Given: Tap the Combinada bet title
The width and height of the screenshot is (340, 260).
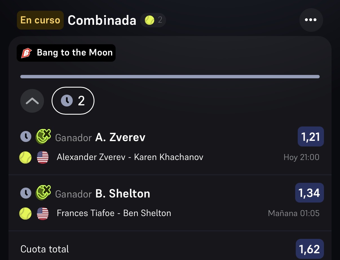Looking at the screenshot, I should click(102, 20).
